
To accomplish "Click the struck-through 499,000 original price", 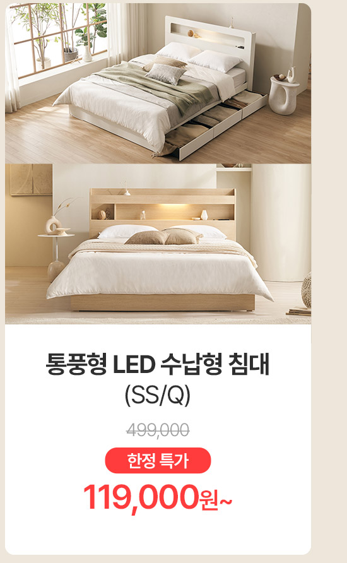I will point(158,430).
